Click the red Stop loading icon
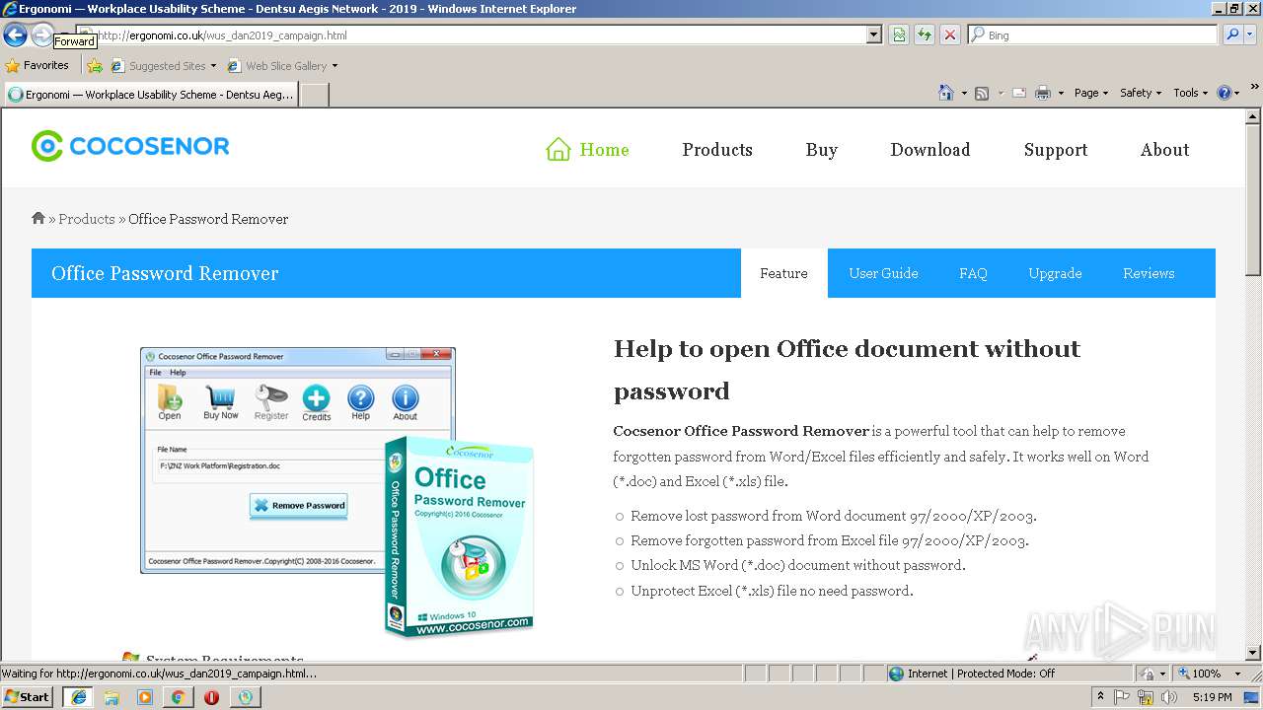 coord(950,35)
